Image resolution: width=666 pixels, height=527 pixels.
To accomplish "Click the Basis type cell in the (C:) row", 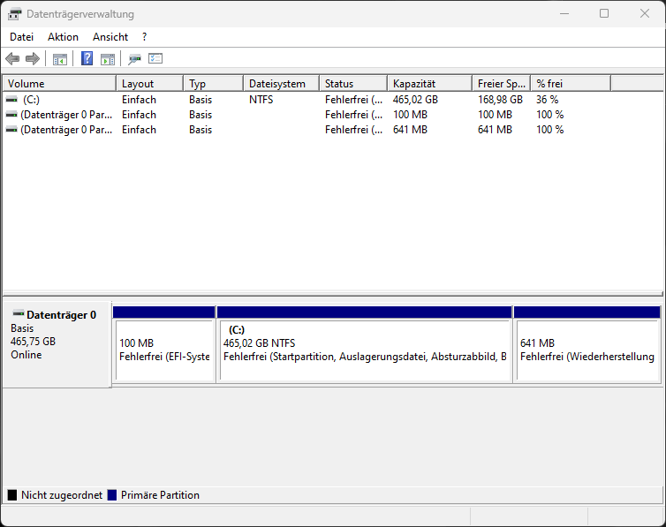I will [x=201, y=100].
